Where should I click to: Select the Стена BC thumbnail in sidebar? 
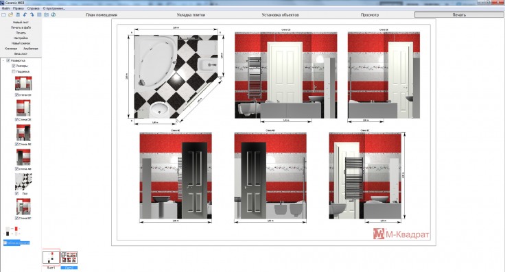point(23,206)
